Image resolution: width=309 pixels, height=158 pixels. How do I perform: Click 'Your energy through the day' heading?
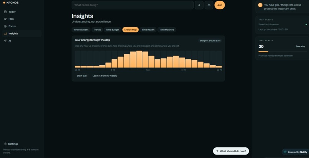coord(92,40)
